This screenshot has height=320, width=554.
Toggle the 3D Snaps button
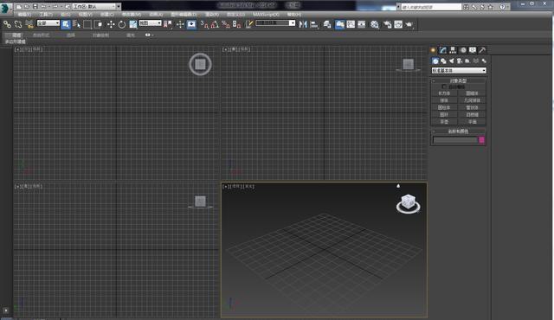tap(204, 24)
